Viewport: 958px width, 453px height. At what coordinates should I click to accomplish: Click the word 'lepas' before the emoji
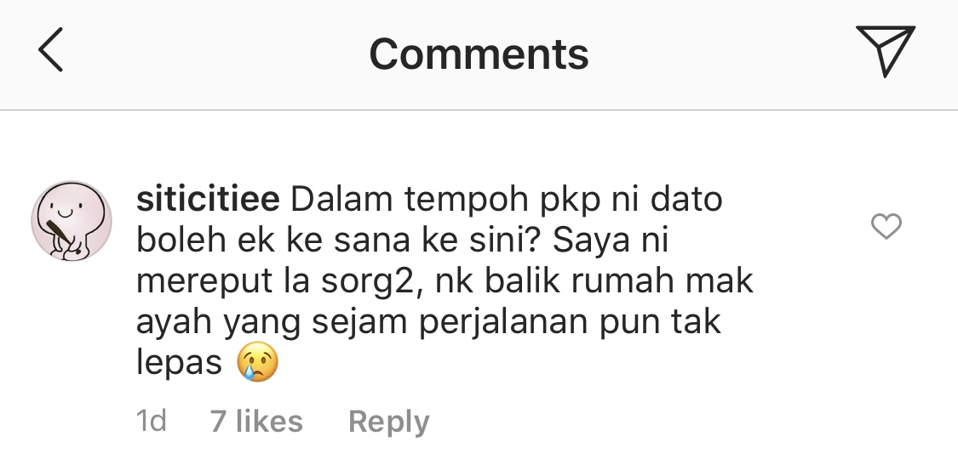point(179,364)
